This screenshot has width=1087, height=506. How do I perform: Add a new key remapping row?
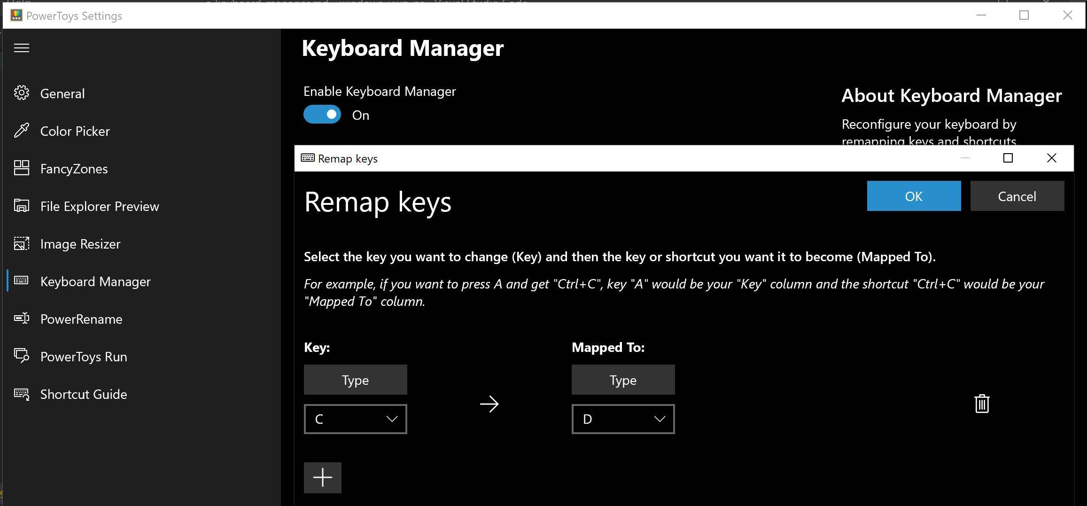322,477
